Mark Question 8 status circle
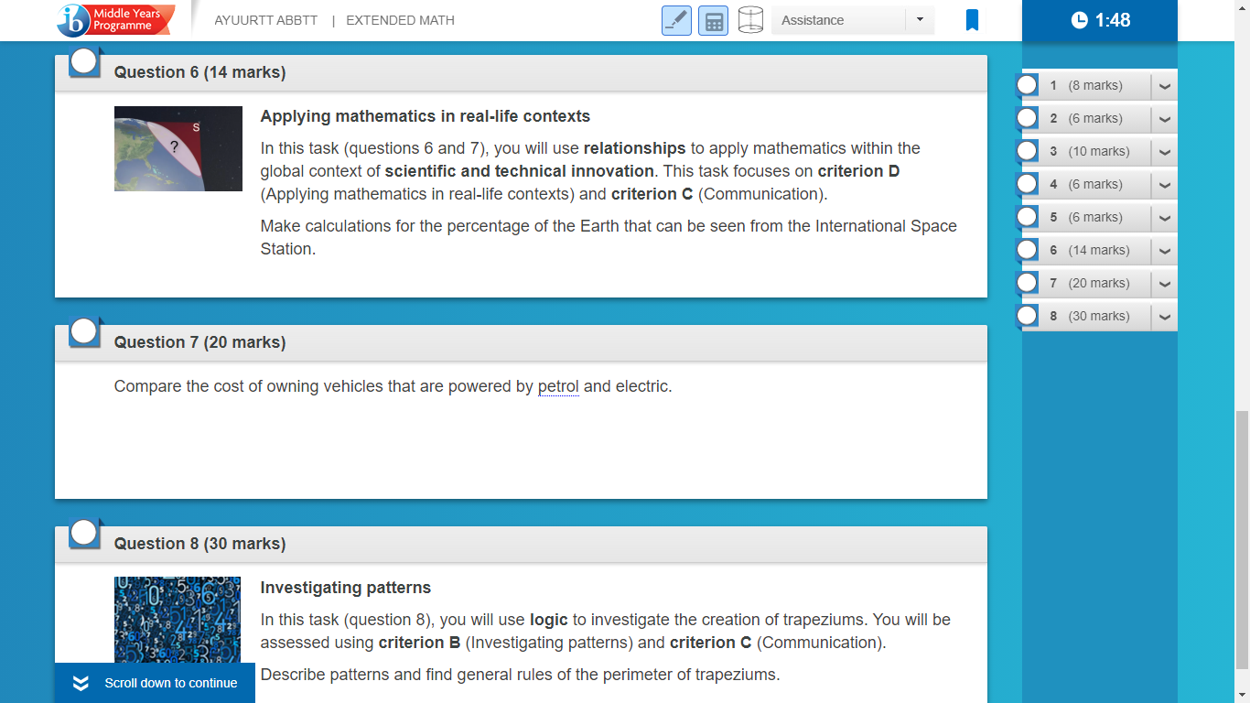 [84, 533]
